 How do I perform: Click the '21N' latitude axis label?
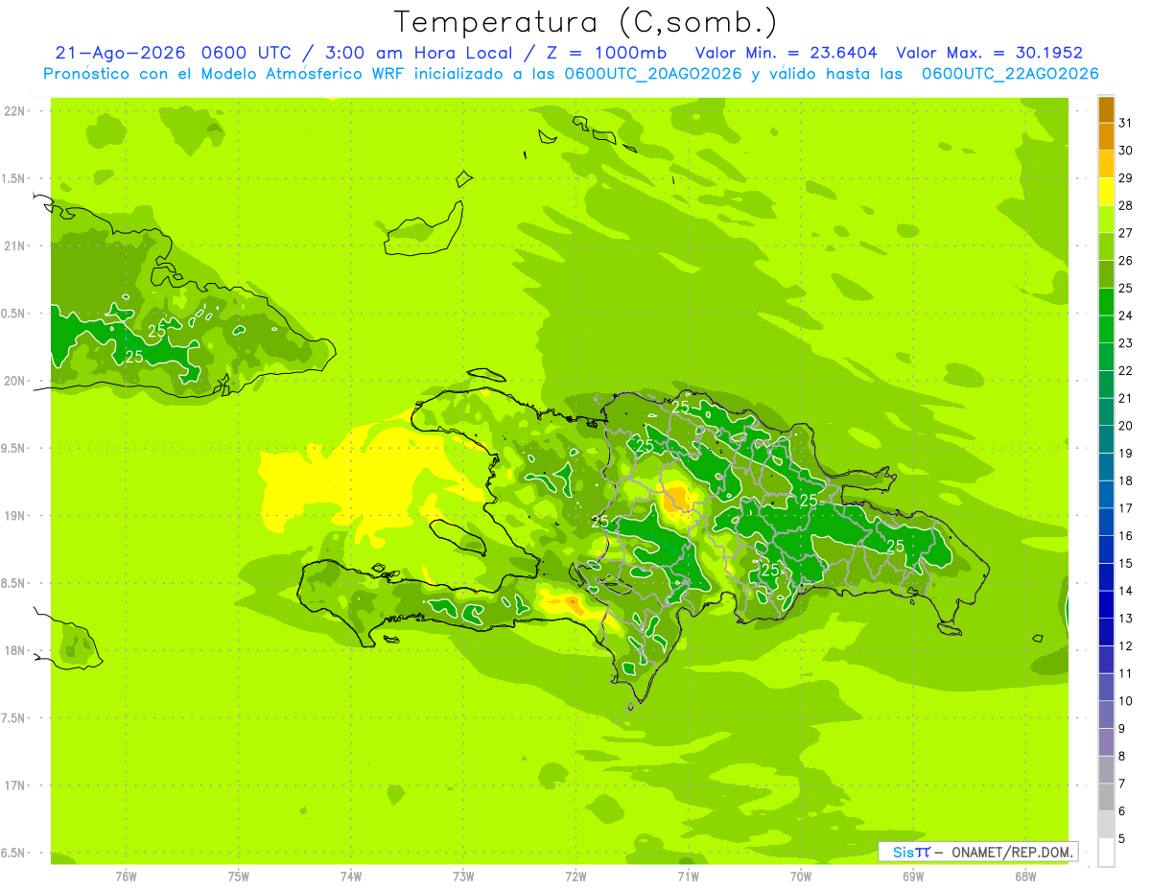15,246
